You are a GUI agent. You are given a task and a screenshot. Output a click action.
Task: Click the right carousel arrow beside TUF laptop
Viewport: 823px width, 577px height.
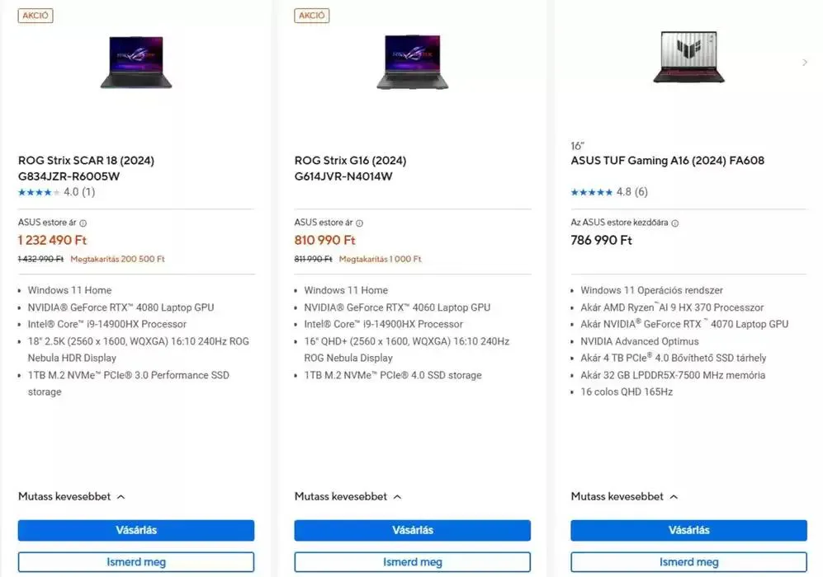click(x=805, y=63)
